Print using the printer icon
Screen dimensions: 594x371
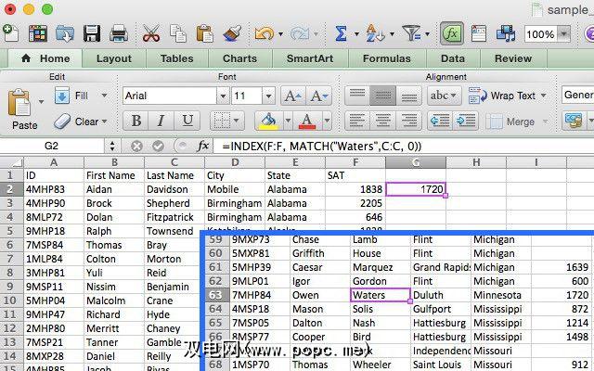(x=119, y=33)
